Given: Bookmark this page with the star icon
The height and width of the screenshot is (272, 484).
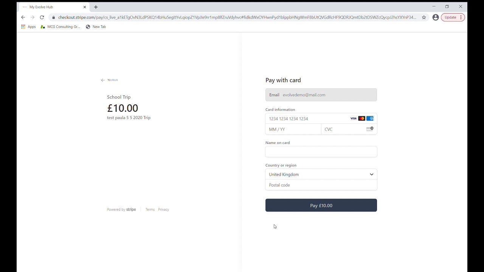Looking at the screenshot, I should click(x=424, y=17).
